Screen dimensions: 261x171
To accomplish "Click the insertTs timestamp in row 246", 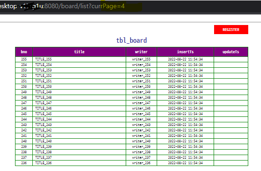I will [185, 108].
